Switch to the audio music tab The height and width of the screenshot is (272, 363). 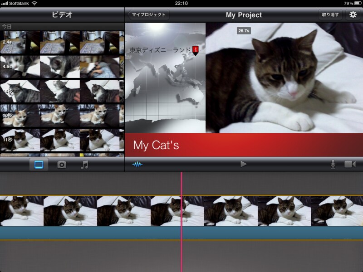click(84, 165)
